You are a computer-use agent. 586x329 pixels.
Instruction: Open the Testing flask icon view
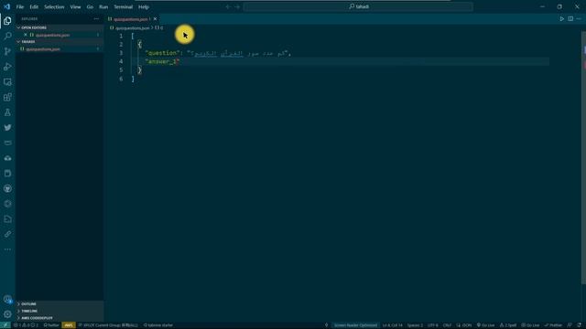7,112
